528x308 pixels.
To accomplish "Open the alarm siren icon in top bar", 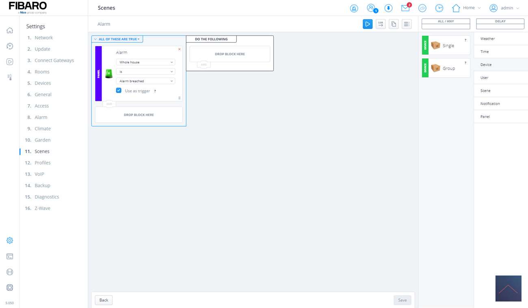I will pyautogui.click(x=354, y=8).
